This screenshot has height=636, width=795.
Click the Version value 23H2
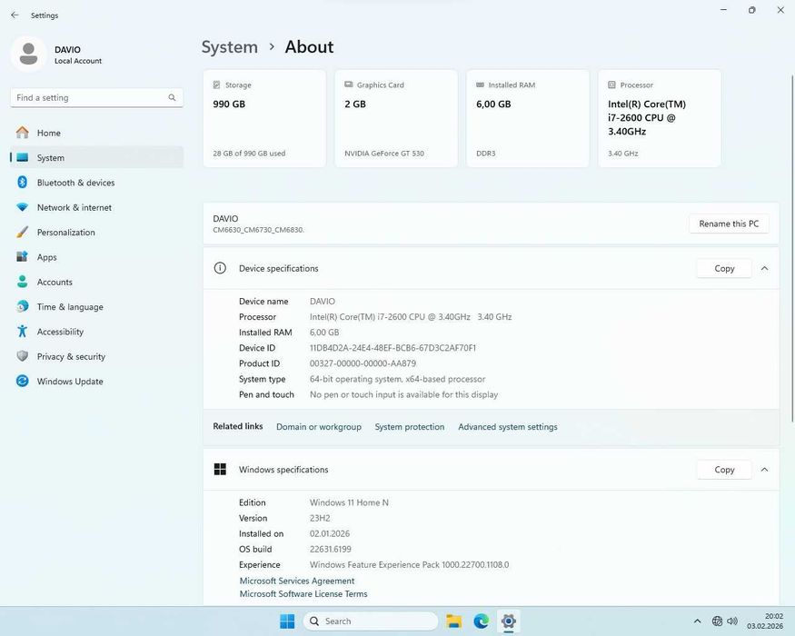click(320, 518)
